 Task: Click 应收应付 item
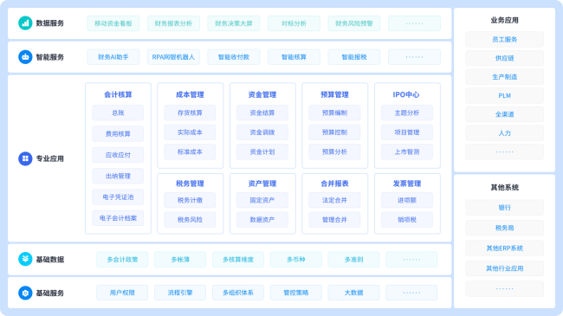pyautogui.click(x=118, y=155)
